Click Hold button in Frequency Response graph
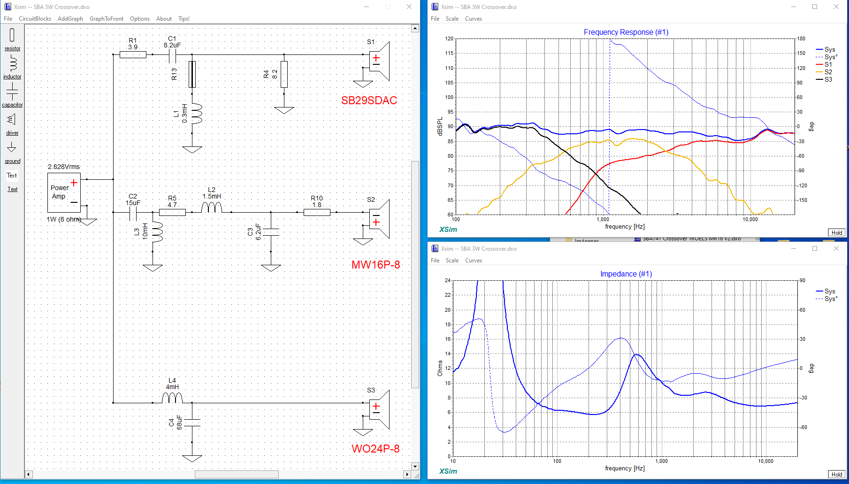Image resolution: width=849 pixels, height=484 pixels. pos(837,232)
